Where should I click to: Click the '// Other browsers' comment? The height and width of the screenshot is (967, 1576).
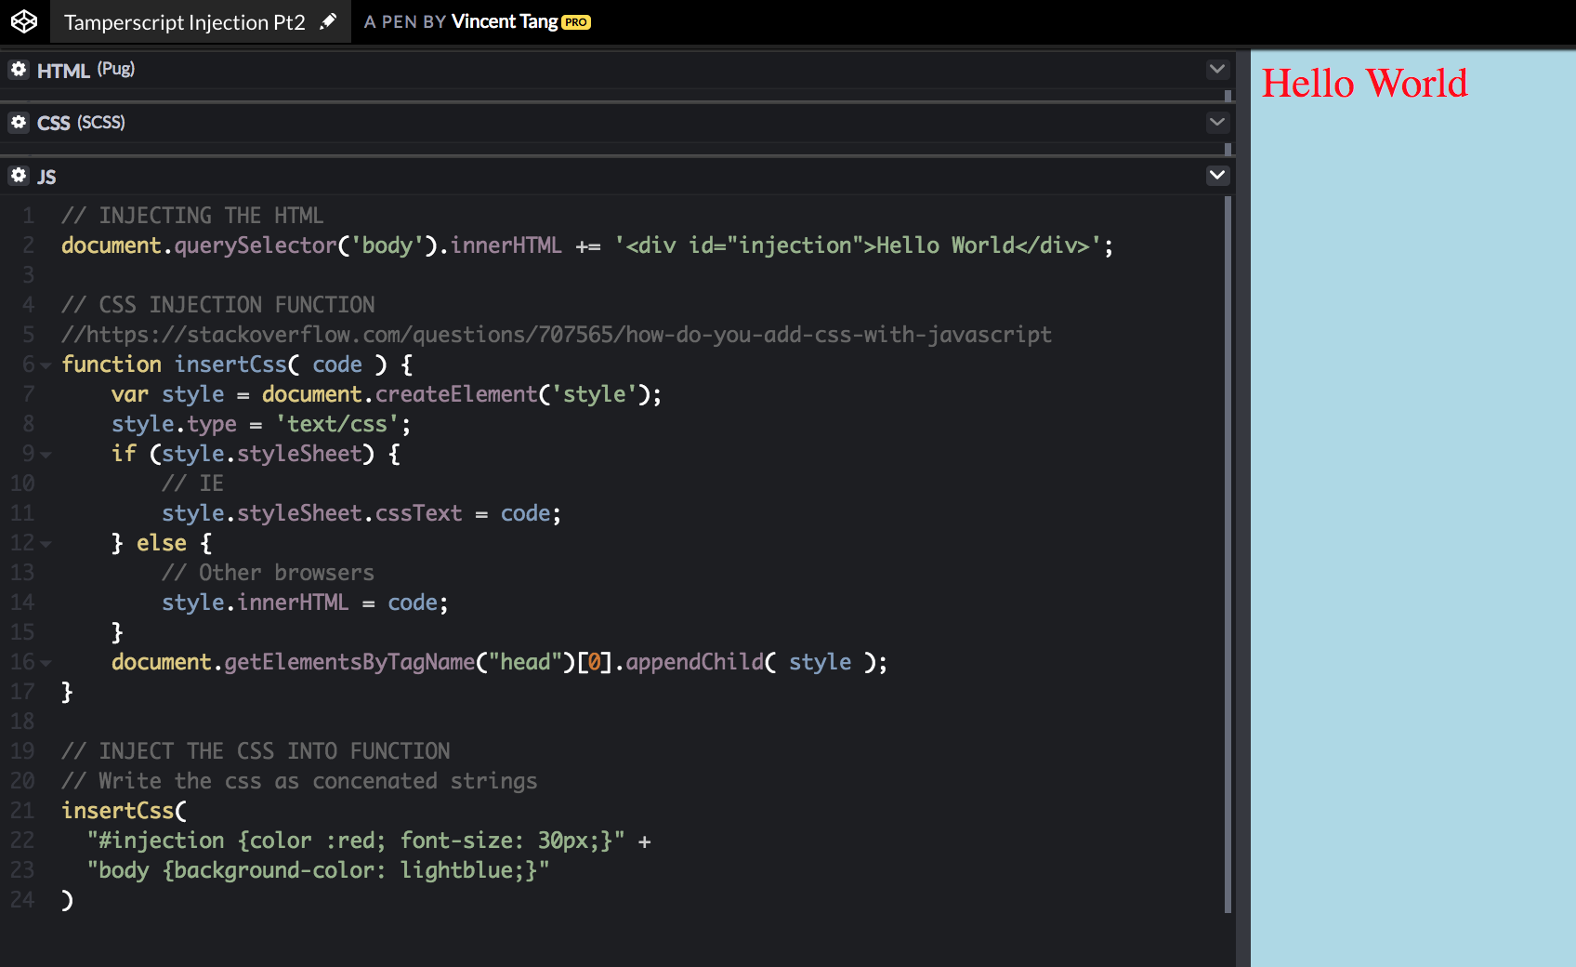(268, 573)
